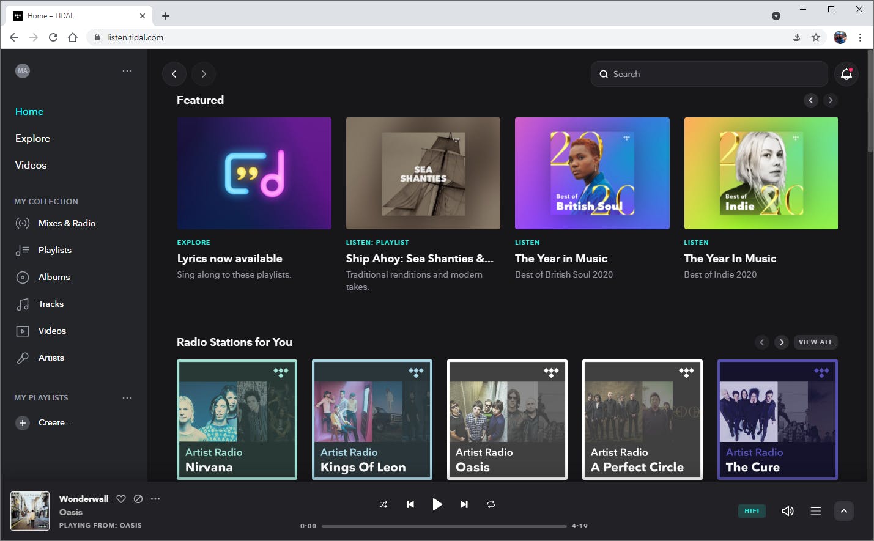The height and width of the screenshot is (541, 874).
Task: Open Lyrics now available title link
Action: 230,259
